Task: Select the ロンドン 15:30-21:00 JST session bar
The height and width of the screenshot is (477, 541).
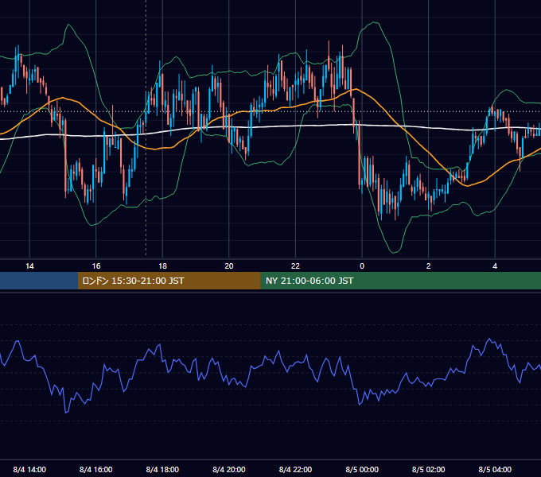Action: click(169, 281)
